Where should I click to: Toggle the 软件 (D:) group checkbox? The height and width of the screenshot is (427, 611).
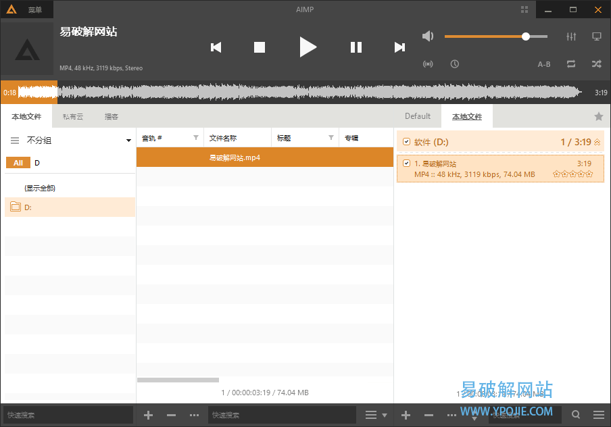click(406, 142)
